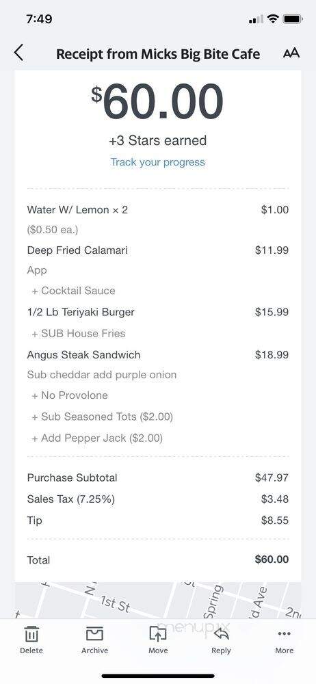The height and width of the screenshot is (684, 316).
Task: Tap the Total row amount
Action: (272, 560)
